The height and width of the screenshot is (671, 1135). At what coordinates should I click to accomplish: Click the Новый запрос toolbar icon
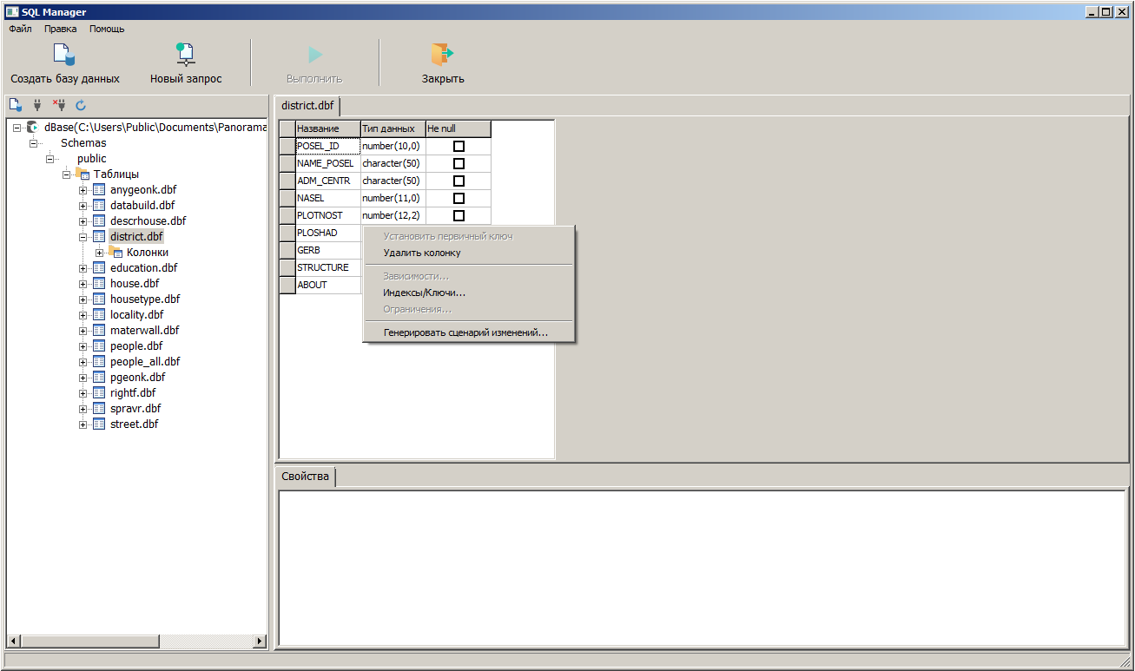(x=185, y=55)
